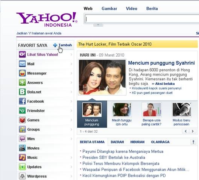Expand the Answers row chevron
Viewport: 199px width, 180px height.
[x=71, y=83]
